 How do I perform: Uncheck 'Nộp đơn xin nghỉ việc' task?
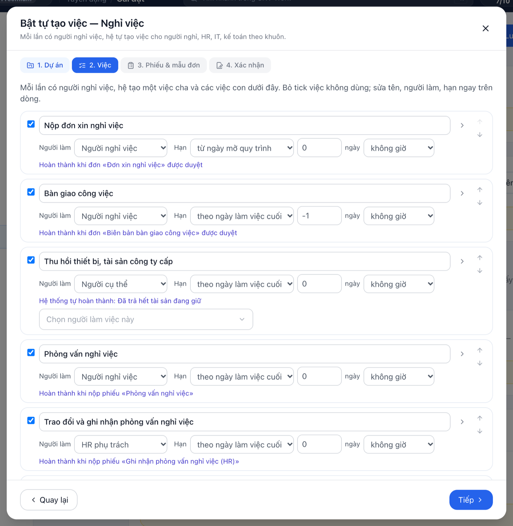[31, 124]
